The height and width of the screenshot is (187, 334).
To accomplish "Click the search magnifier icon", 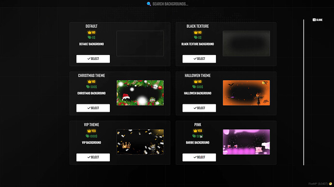I will pyautogui.click(x=149, y=4).
